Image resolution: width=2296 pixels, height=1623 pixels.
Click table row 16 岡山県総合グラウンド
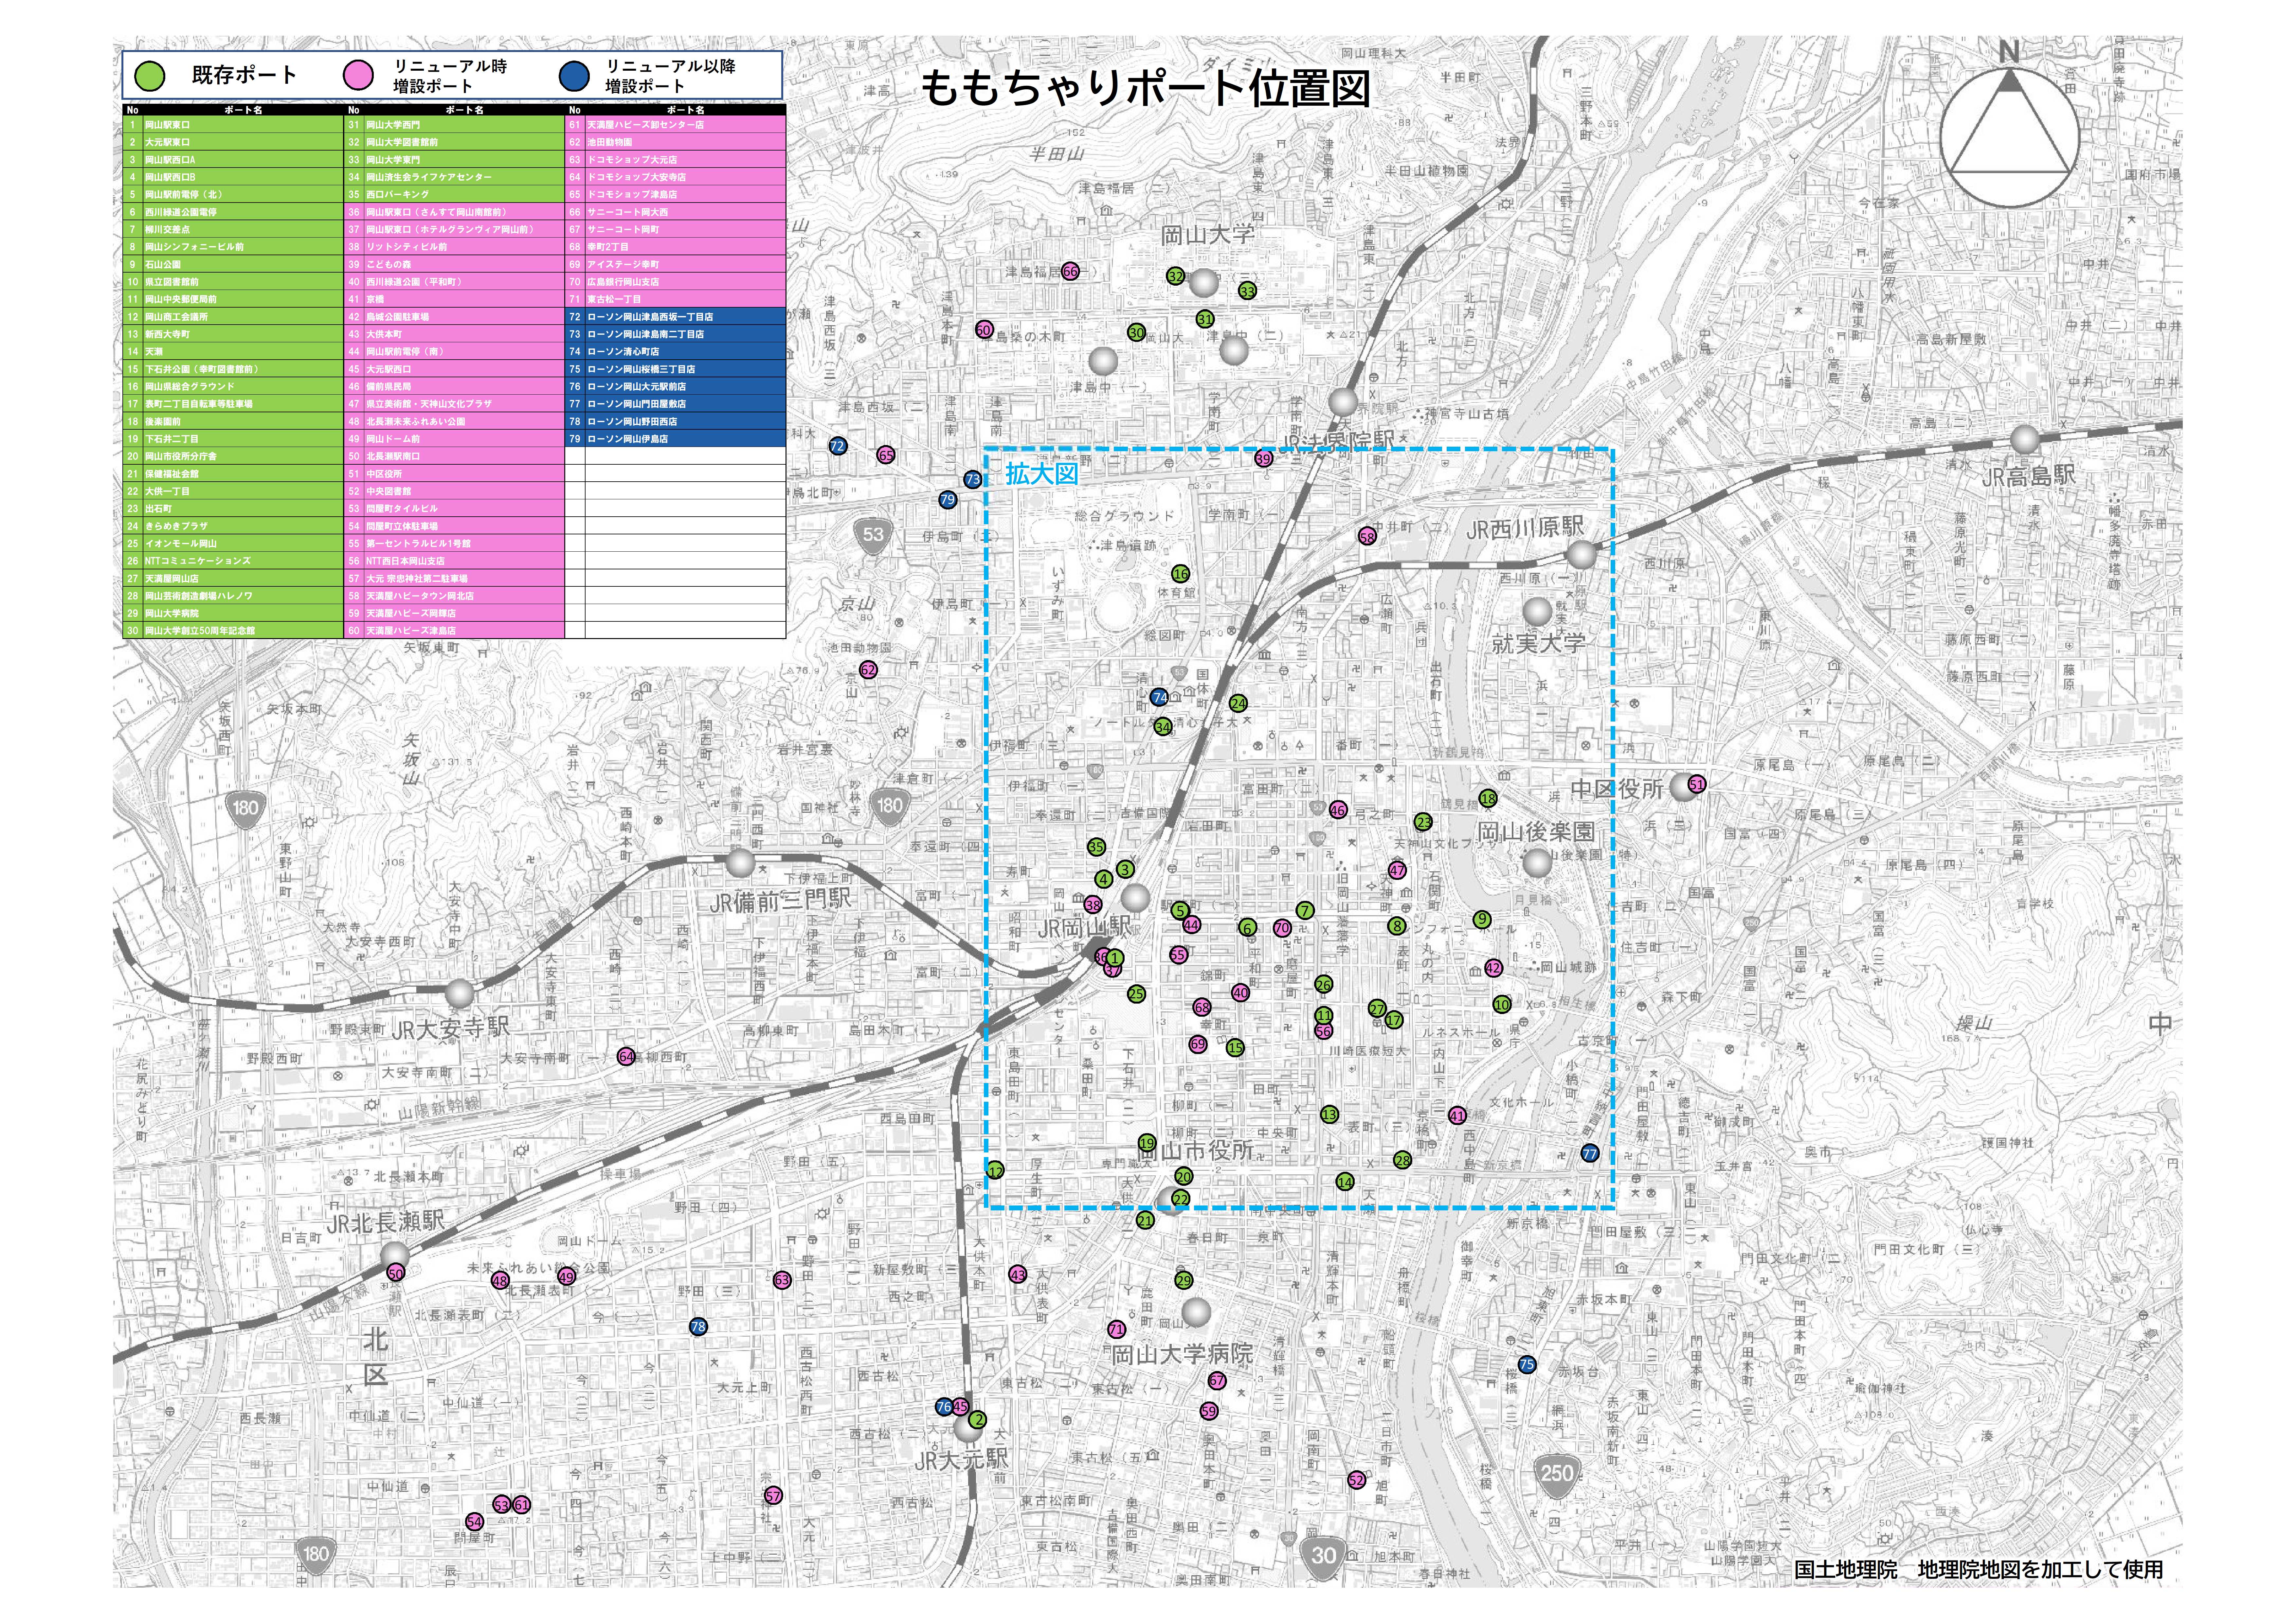coord(233,386)
